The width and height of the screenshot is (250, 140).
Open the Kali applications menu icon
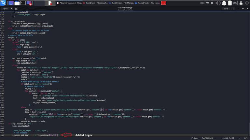click(3, 3)
